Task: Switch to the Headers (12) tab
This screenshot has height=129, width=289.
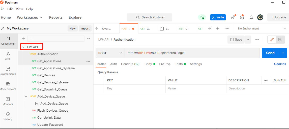Action: click(x=130, y=64)
